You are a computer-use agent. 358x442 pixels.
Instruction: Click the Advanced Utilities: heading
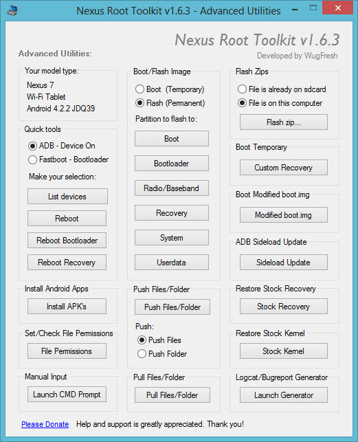click(x=55, y=54)
